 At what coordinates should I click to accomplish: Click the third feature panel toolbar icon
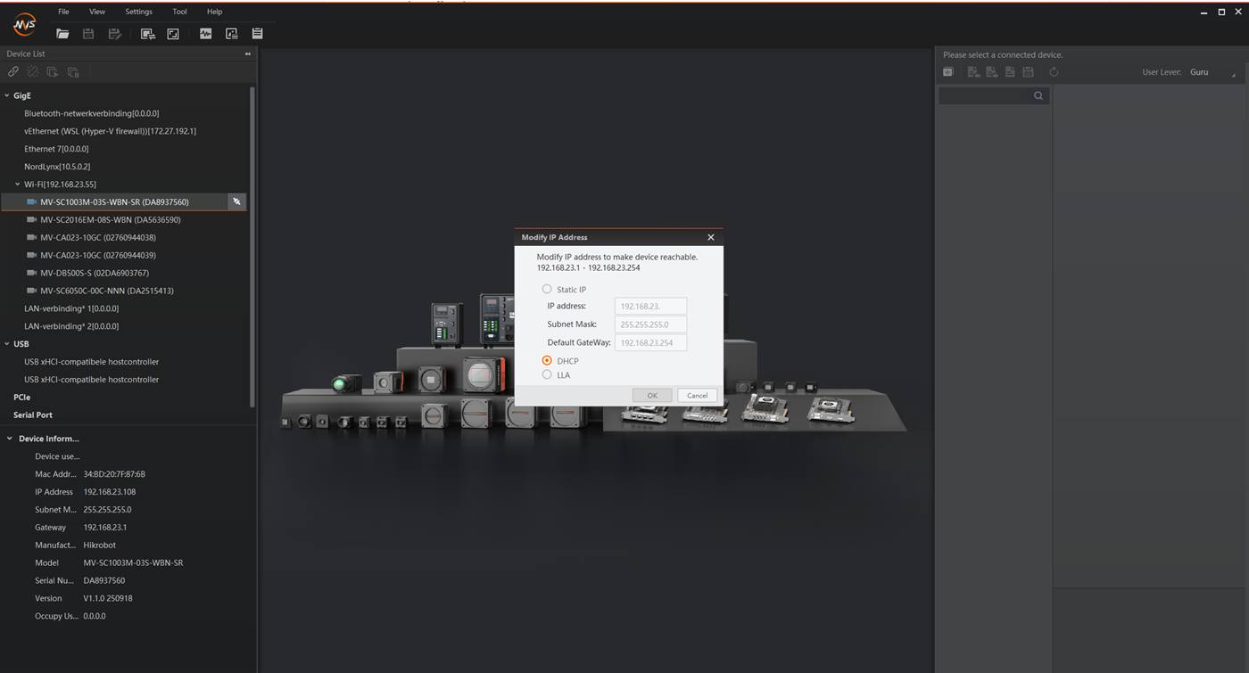(991, 72)
